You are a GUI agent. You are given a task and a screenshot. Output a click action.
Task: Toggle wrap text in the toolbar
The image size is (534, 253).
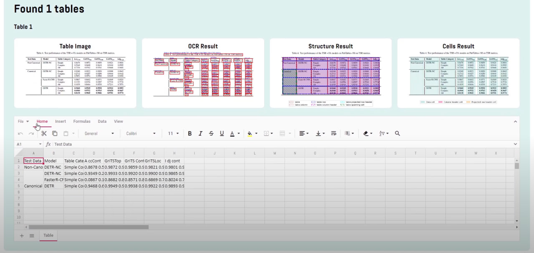pos(334,134)
